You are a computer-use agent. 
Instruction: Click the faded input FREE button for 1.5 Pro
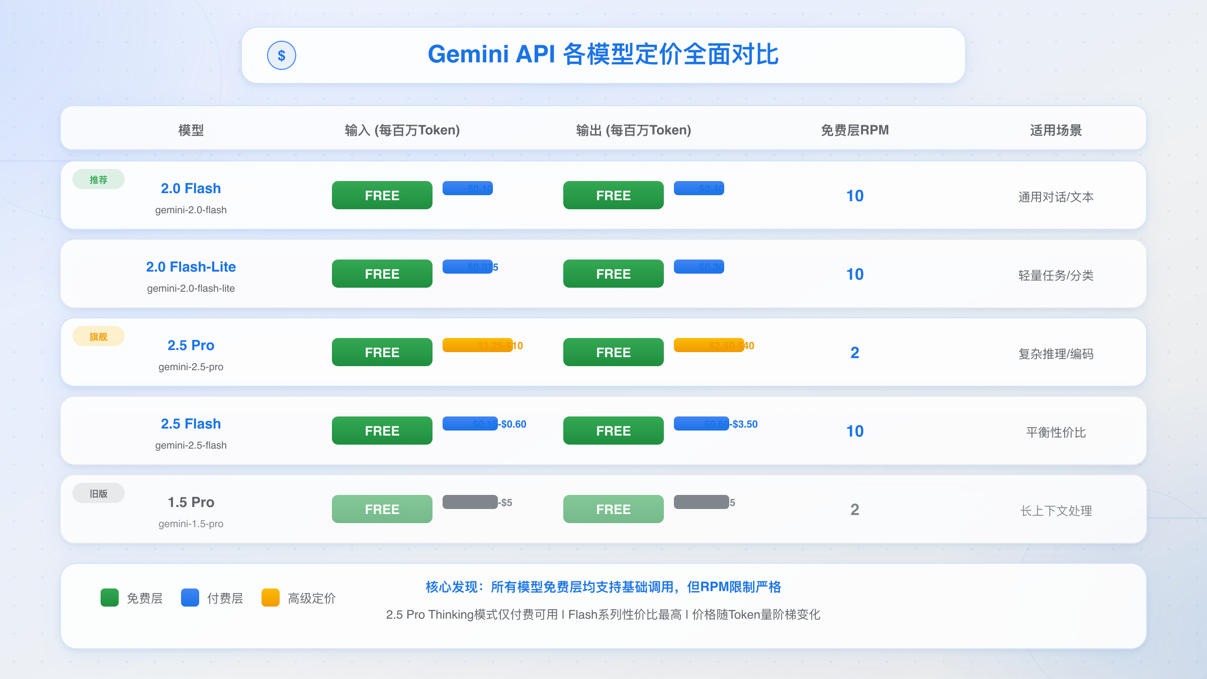(x=382, y=509)
